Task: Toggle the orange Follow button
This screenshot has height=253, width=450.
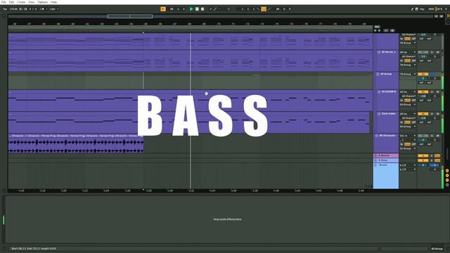Action: pos(163,9)
